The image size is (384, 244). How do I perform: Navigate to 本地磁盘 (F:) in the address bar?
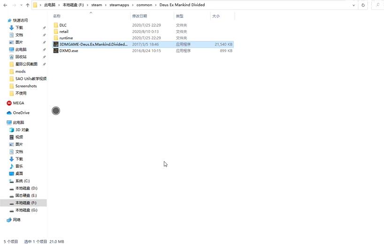(73, 5)
